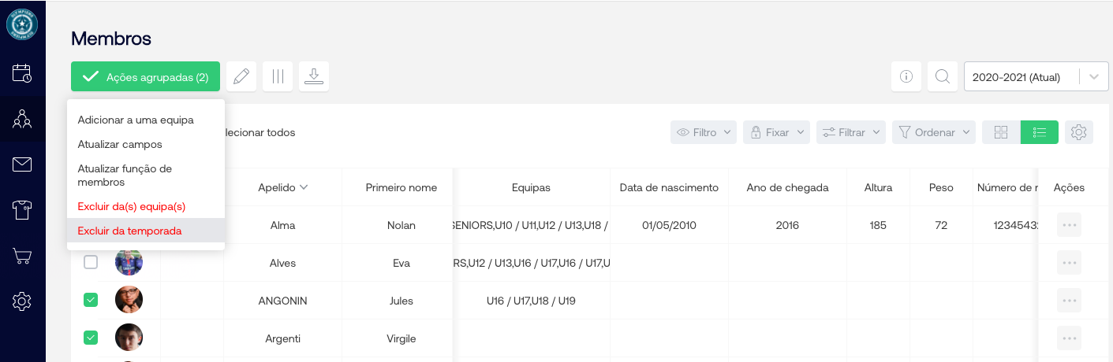The image size is (1113, 362).
Task: Expand the Fixar dropdown
Action: pyautogui.click(x=776, y=132)
